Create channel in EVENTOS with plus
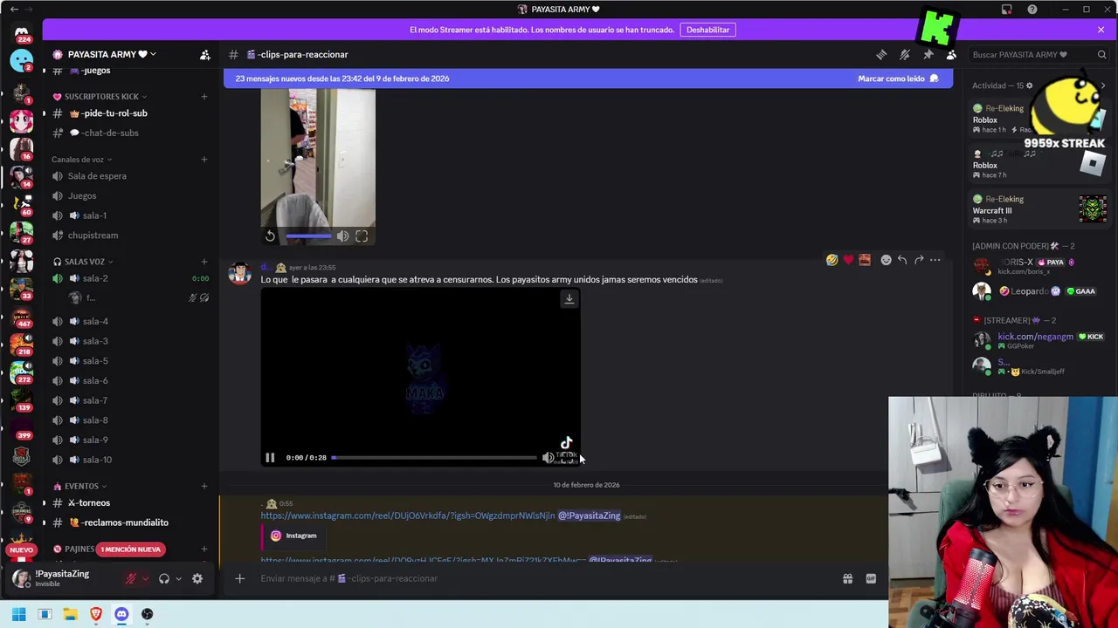 coord(204,486)
